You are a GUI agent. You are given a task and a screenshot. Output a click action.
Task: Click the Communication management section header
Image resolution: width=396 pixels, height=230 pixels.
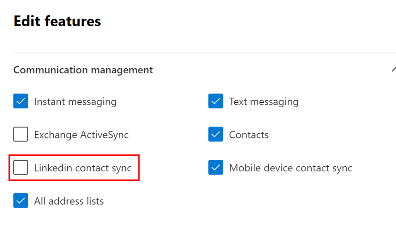tap(83, 70)
